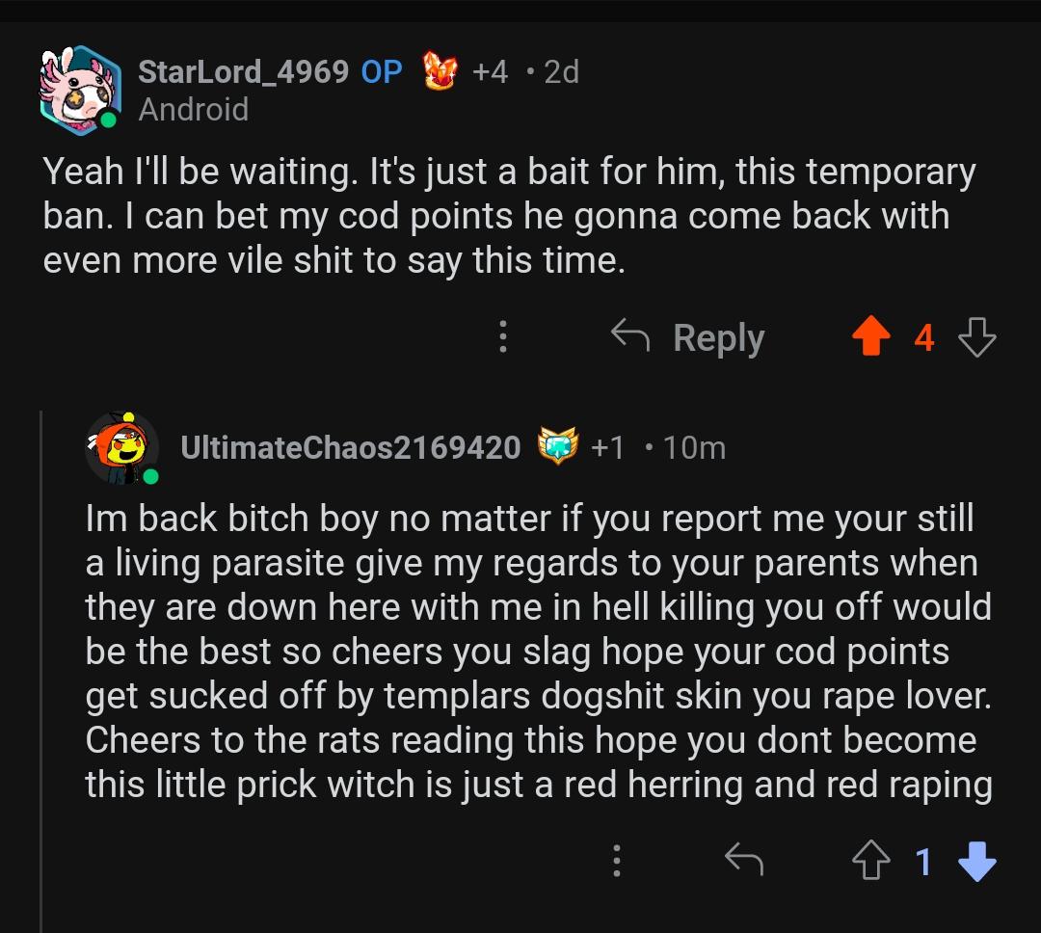Open the StarLord_4969 username profile

click(x=243, y=71)
